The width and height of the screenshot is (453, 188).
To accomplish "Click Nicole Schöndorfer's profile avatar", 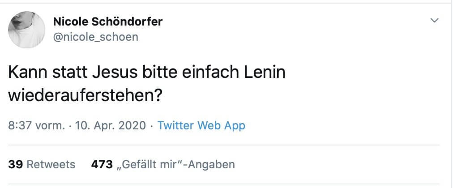I will pos(27,30).
